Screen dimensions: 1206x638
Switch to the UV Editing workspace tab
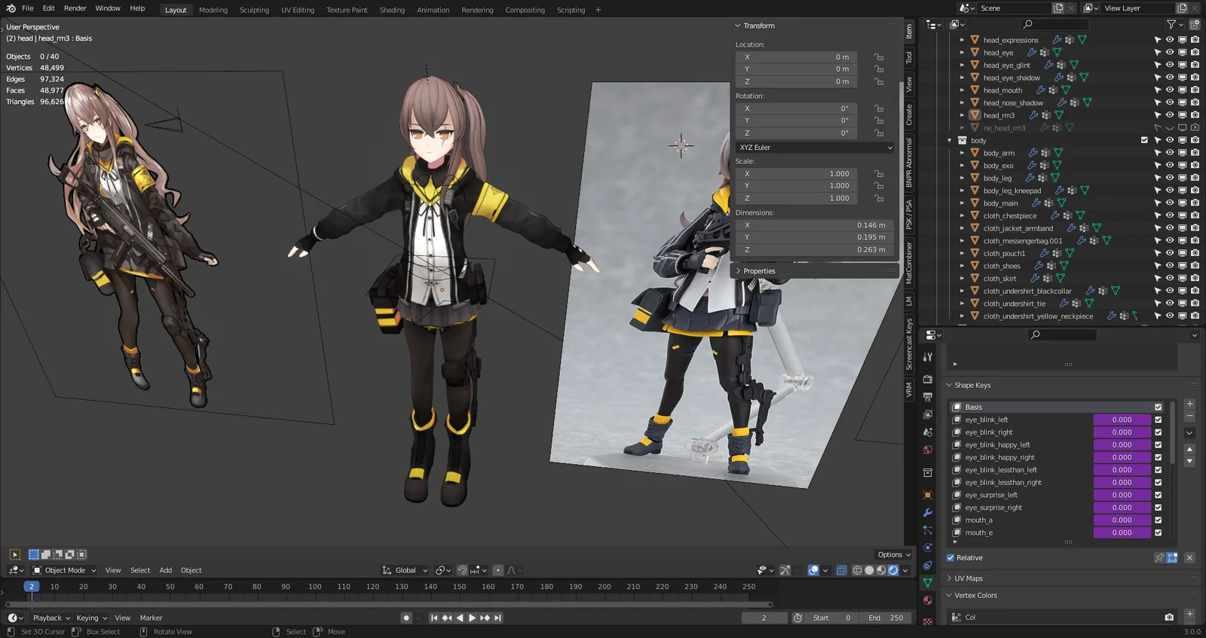pyautogui.click(x=298, y=10)
